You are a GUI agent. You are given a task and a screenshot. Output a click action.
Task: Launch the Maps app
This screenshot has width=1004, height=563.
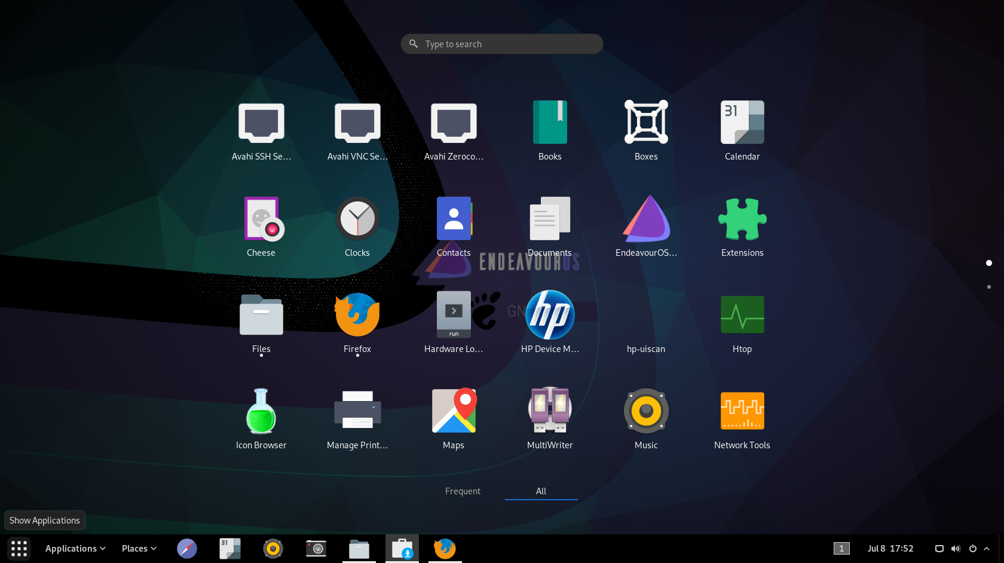click(454, 419)
